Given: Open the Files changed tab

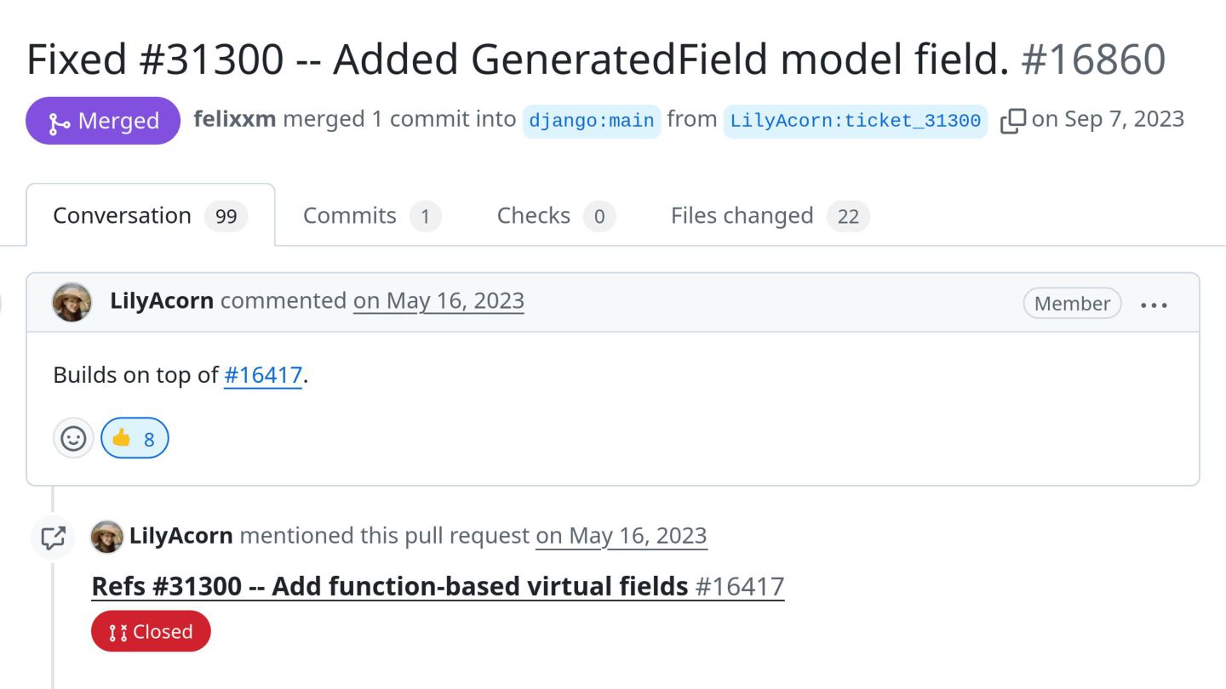Looking at the screenshot, I should pos(770,216).
